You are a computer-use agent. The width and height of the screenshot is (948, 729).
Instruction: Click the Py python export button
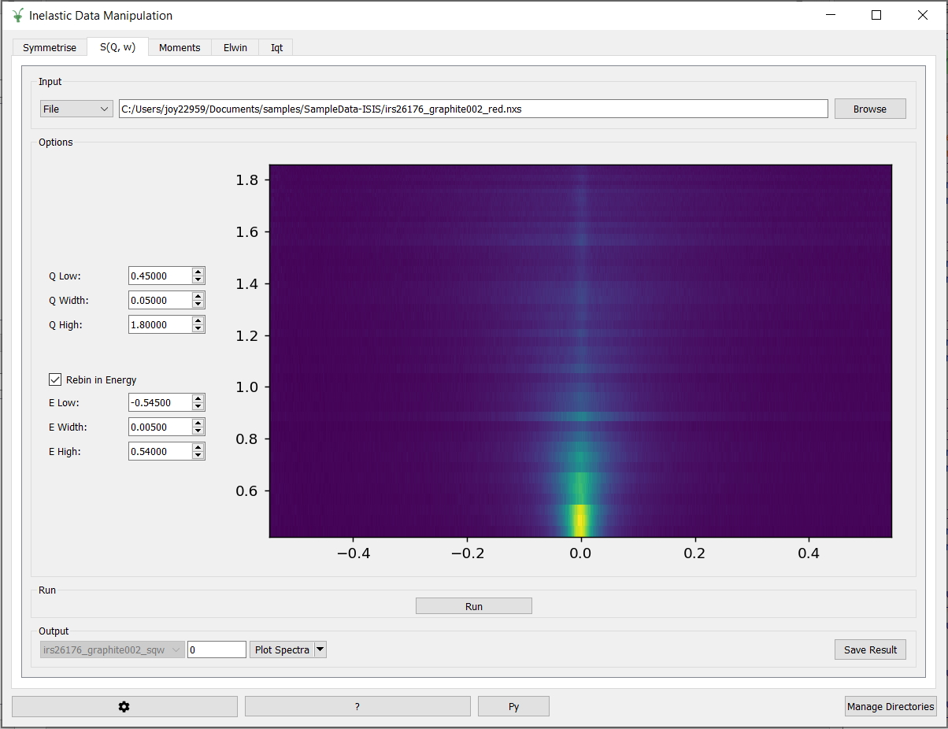coord(513,706)
